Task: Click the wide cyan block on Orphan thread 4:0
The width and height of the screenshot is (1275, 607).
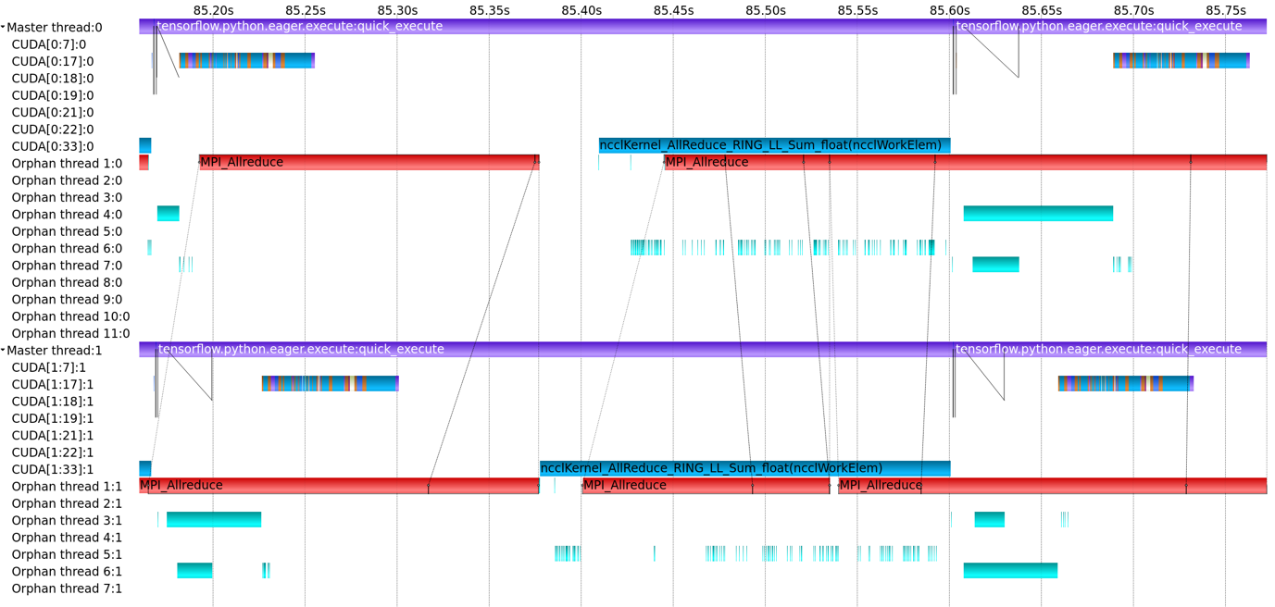Action: pos(1037,214)
